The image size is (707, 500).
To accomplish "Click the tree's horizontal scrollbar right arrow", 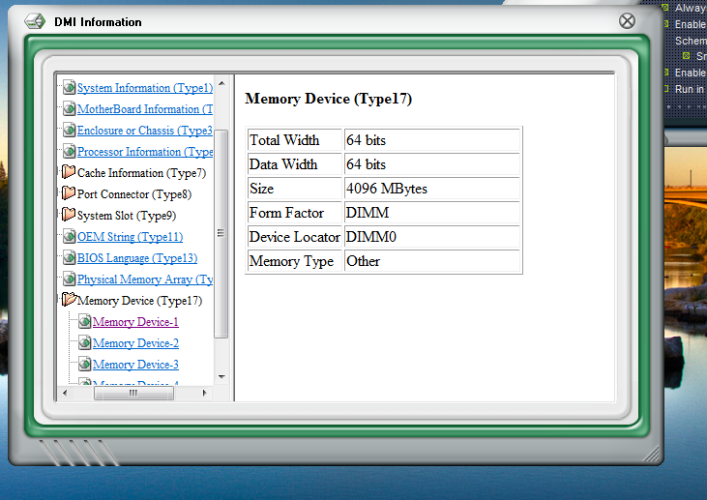I will point(204,394).
